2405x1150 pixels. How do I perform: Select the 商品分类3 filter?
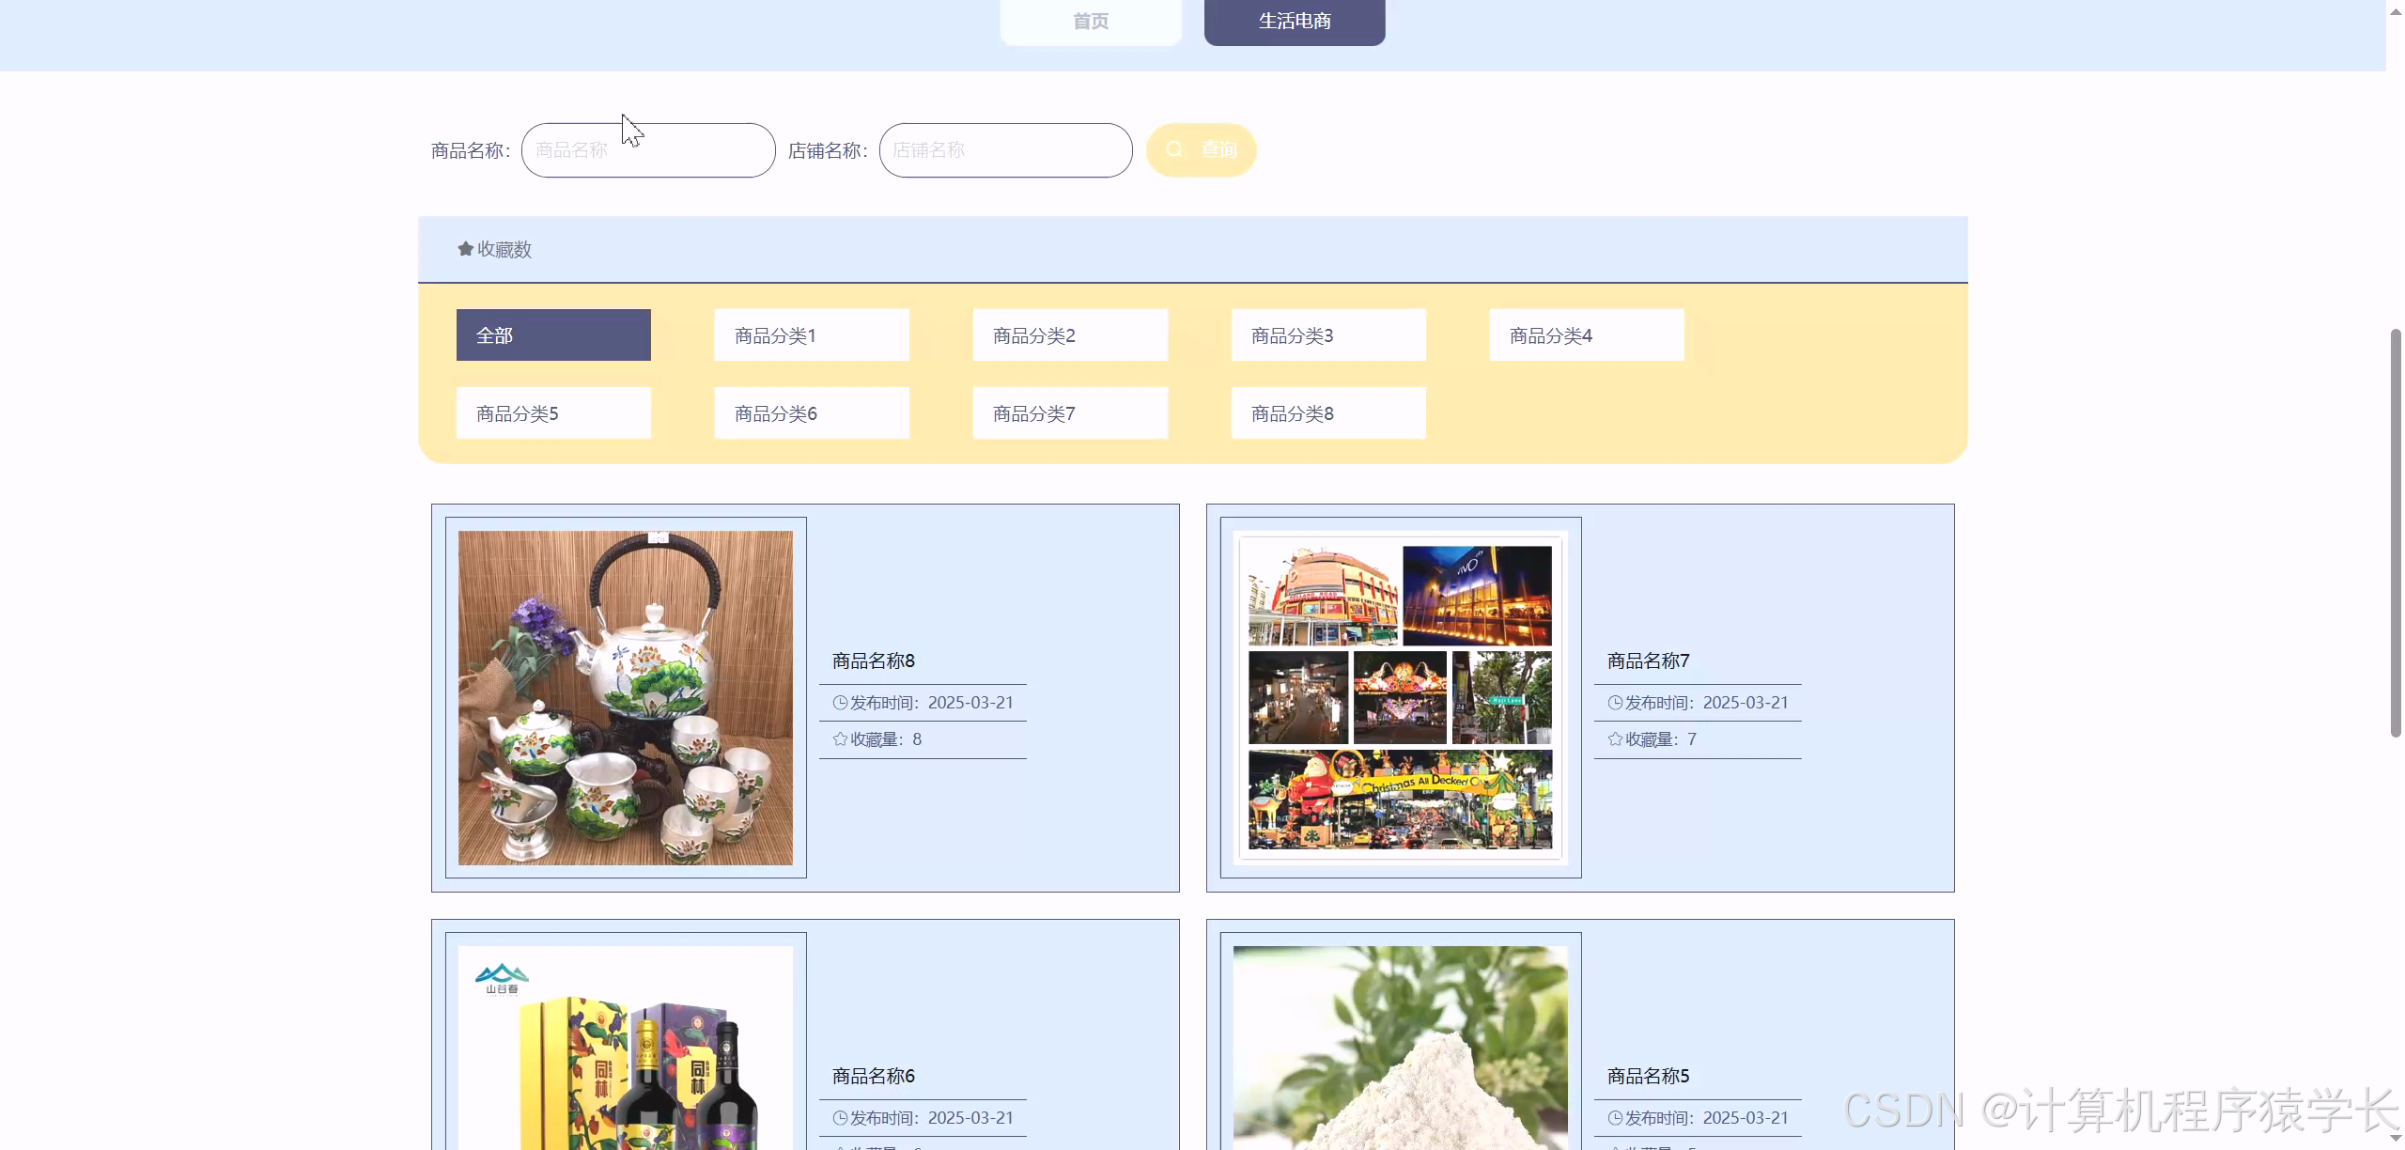pyautogui.click(x=1327, y=334)
